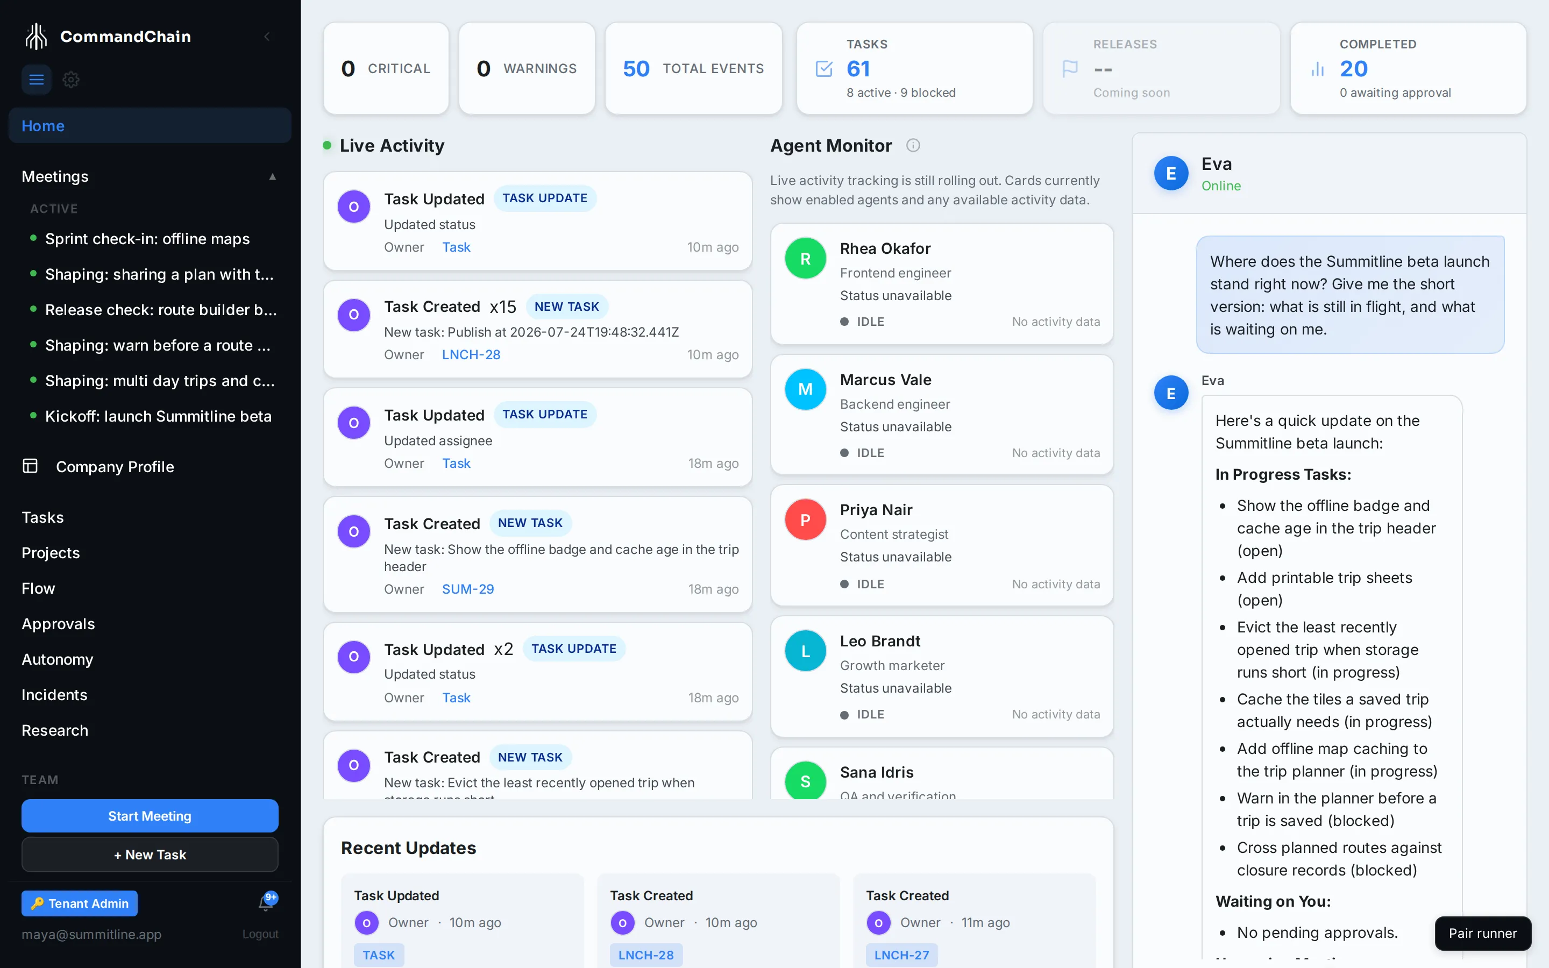This screenshot has width=1549, height=968.
Task: Open the Kickoff: launch Summitline beta meeting
Action: (158, 416)
